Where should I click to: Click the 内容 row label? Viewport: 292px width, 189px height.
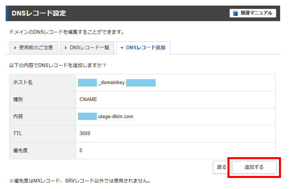pyautogui.click(x=18, y=117)
